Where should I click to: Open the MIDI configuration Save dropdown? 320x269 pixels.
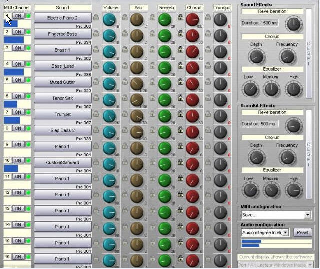click(307, 215)
